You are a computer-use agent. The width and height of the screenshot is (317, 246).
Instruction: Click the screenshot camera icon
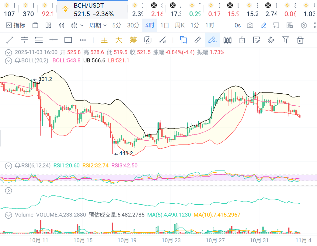pos(250,25)
